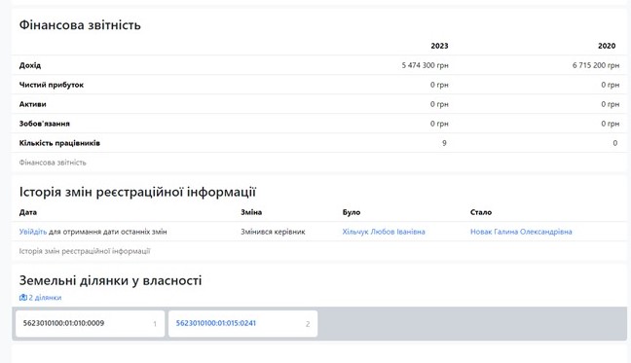
Task: Click the Зобов'язання row label
Action: pos(44,124)
